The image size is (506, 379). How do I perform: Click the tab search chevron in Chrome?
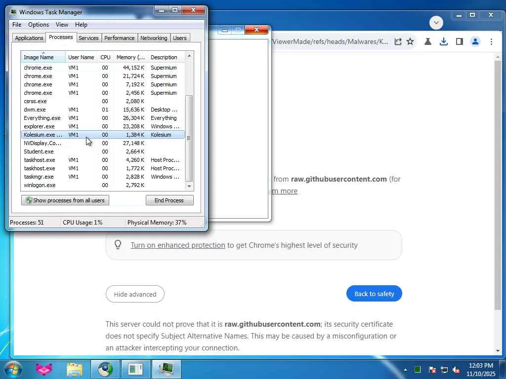pos(436,23)
